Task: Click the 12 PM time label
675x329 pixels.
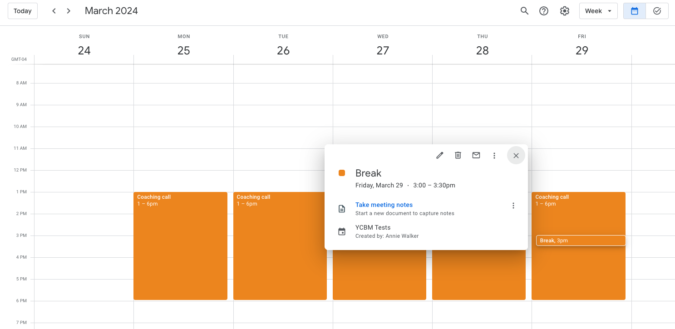Action: (20, 170)
